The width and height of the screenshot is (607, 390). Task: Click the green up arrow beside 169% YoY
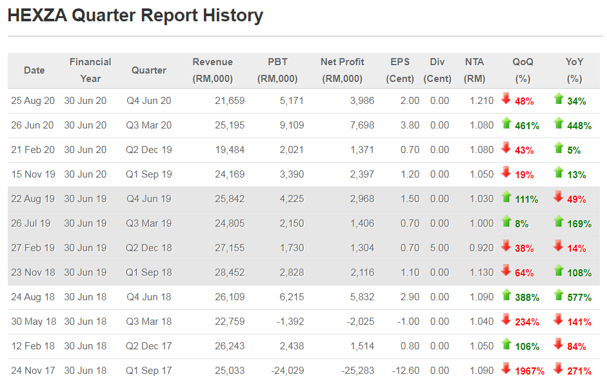pos(558,221)
